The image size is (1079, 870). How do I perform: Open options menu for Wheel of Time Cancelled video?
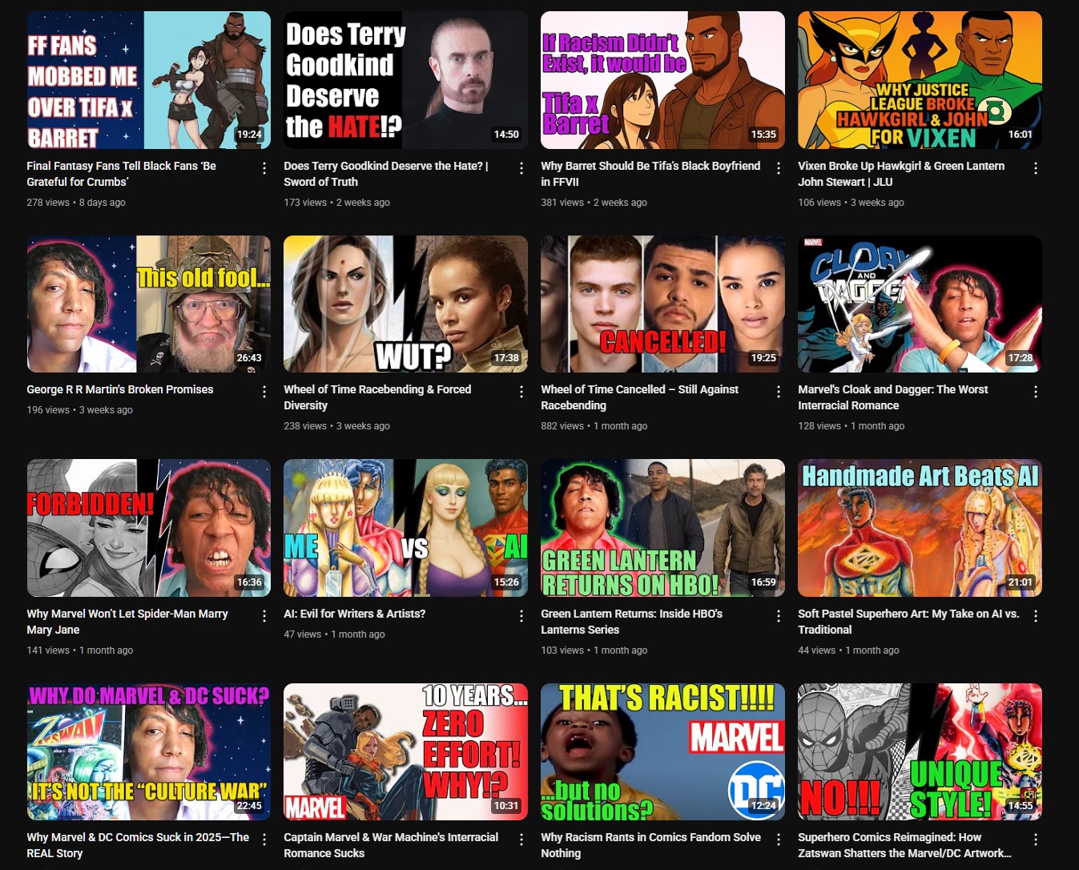(779, 392)
